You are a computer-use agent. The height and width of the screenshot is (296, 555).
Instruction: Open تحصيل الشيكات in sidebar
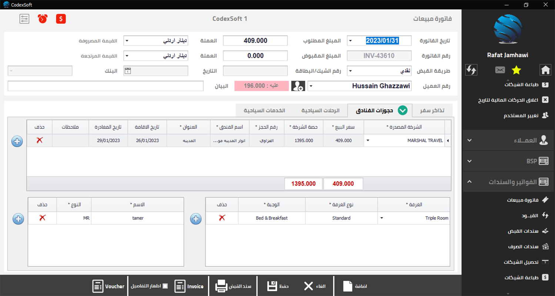pos(526,262)
